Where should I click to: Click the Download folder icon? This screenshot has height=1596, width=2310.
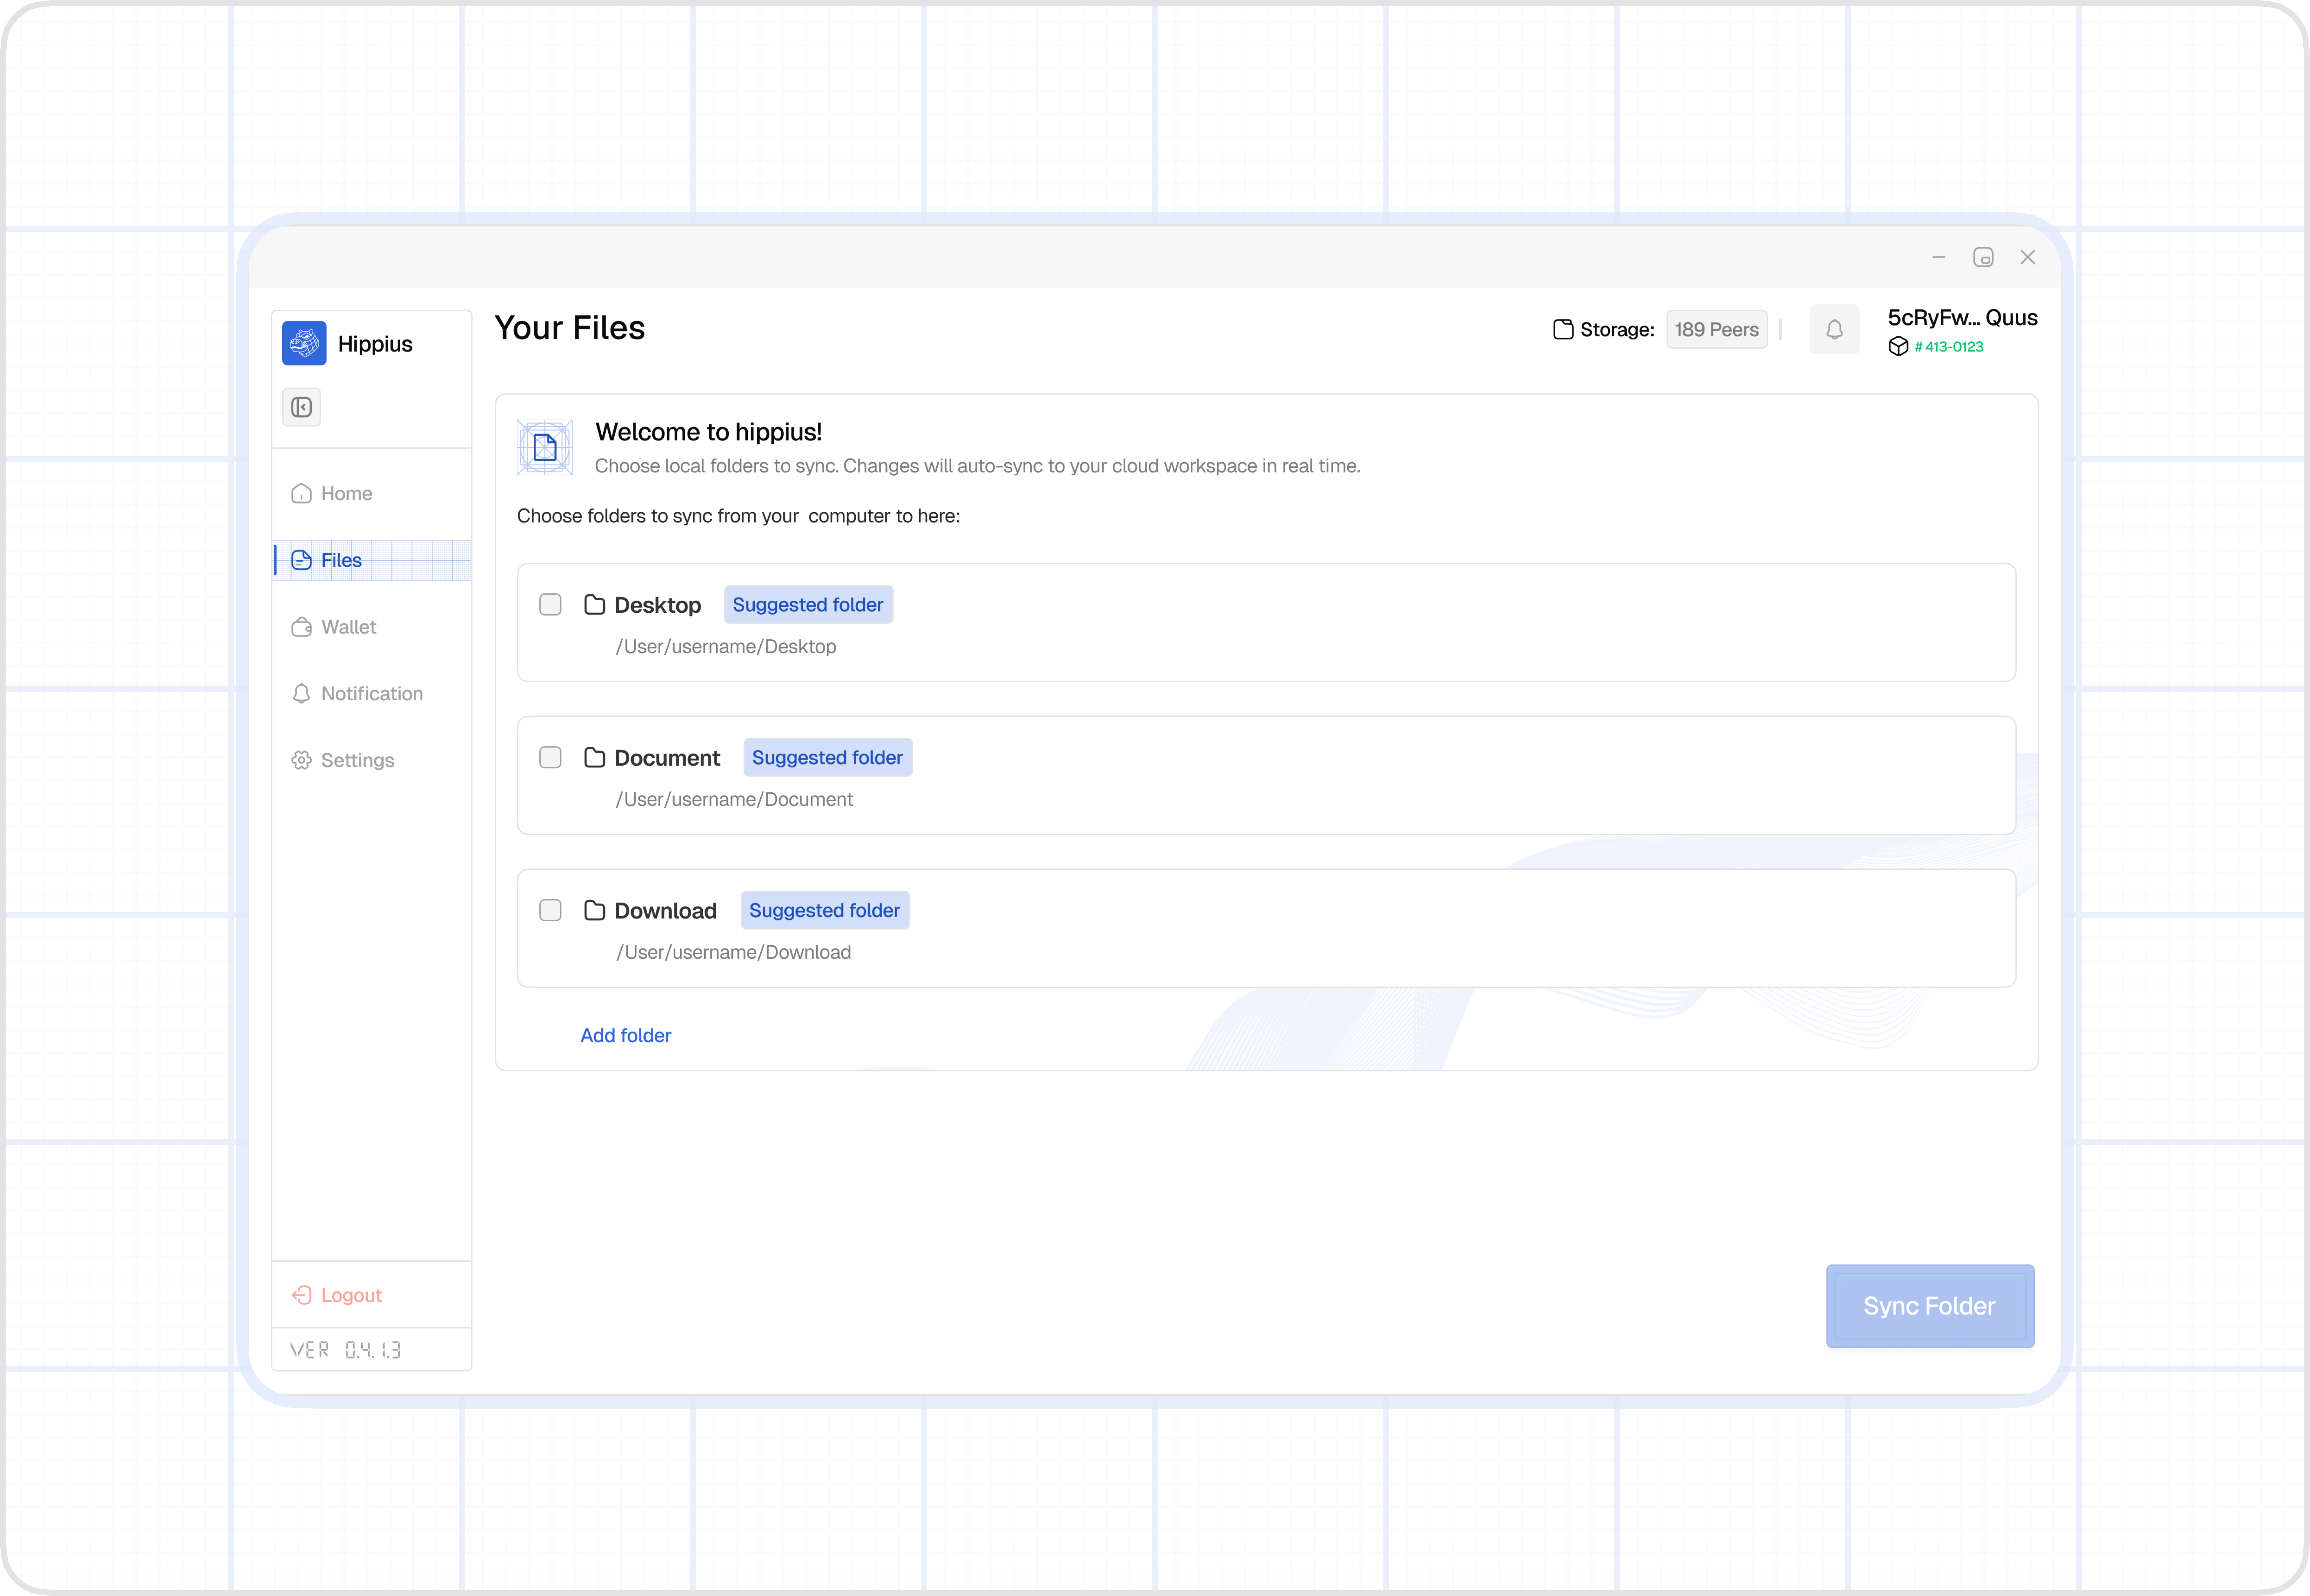tap(595, 910)
